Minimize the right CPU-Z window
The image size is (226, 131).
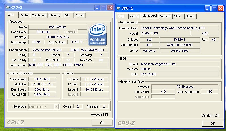[x=208, y=8]
